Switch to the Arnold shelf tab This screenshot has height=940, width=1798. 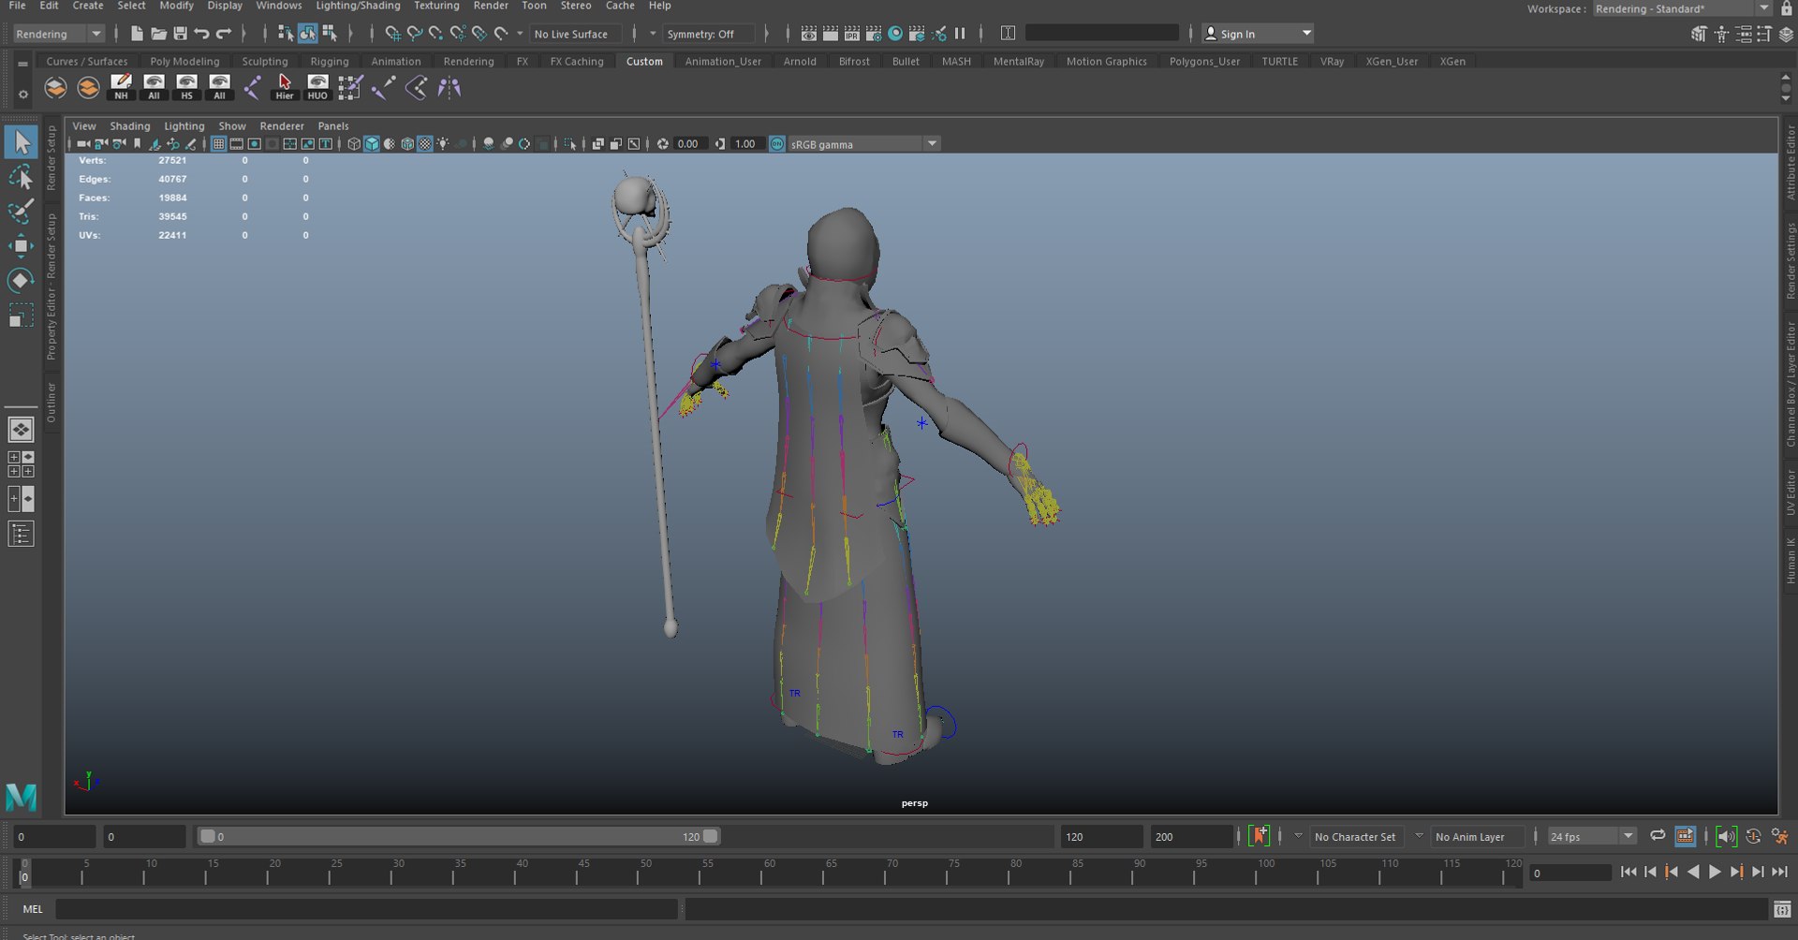point(799,61)
